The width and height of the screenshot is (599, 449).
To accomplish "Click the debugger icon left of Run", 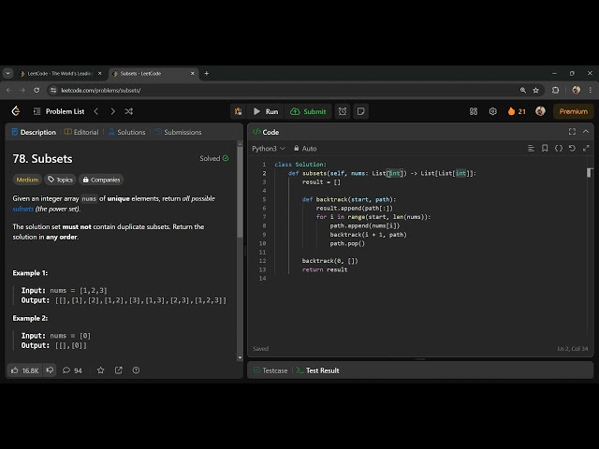I will 239,111.
